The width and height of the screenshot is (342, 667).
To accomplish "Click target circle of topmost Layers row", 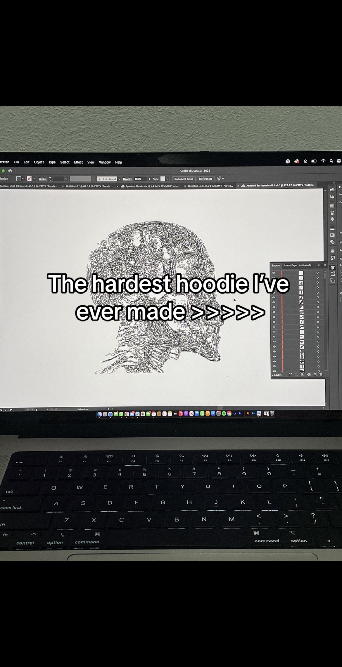I will [317, 273].
